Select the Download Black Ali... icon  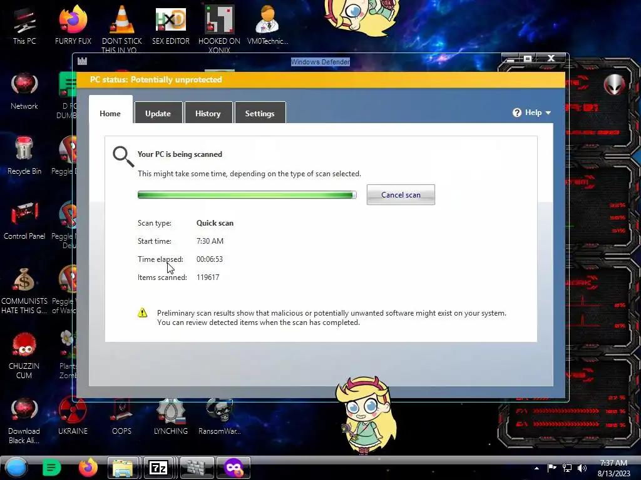24,421
